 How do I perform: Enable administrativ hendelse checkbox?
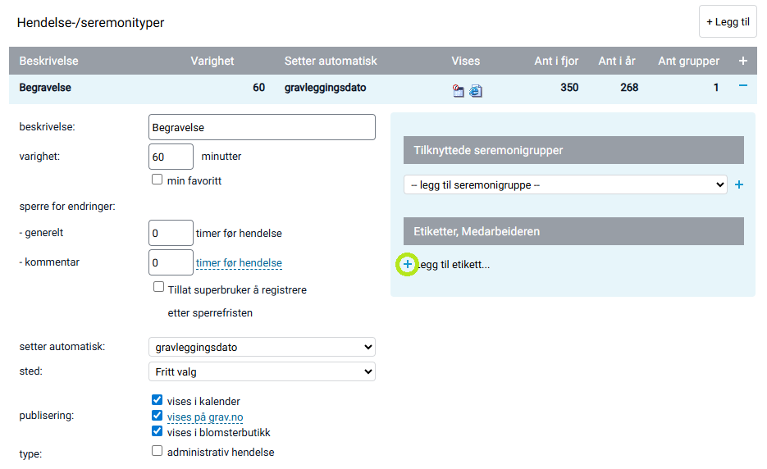[158, 451]
